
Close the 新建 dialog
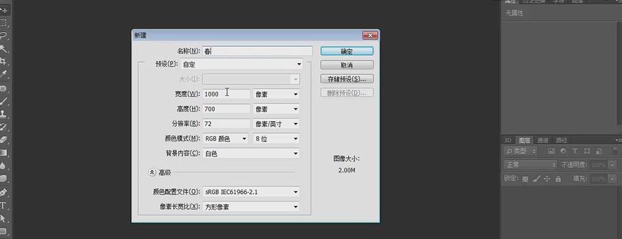coord(370,36)
